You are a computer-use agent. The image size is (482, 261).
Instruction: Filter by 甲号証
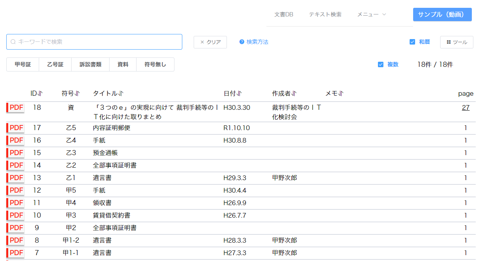[x=23, y=64]
